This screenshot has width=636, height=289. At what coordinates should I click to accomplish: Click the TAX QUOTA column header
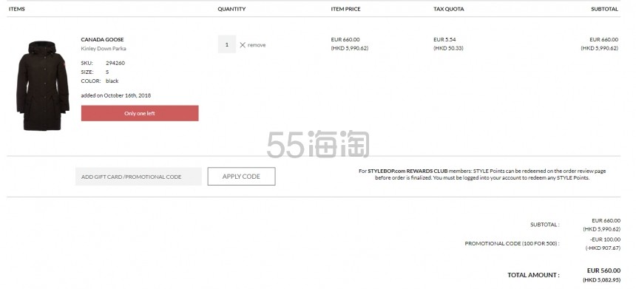coord(449,9)
